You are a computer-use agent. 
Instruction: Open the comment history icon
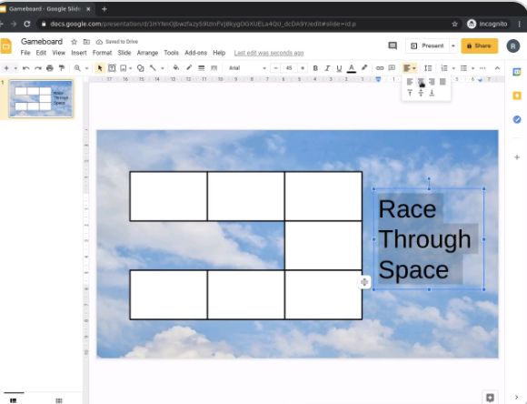[x=393, y=45]
